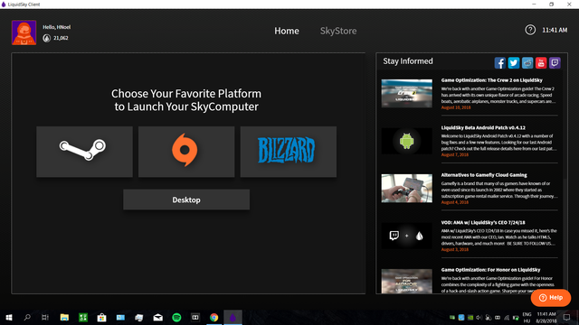
Task: Open the question mark help icon
Action: coord(530,30)
